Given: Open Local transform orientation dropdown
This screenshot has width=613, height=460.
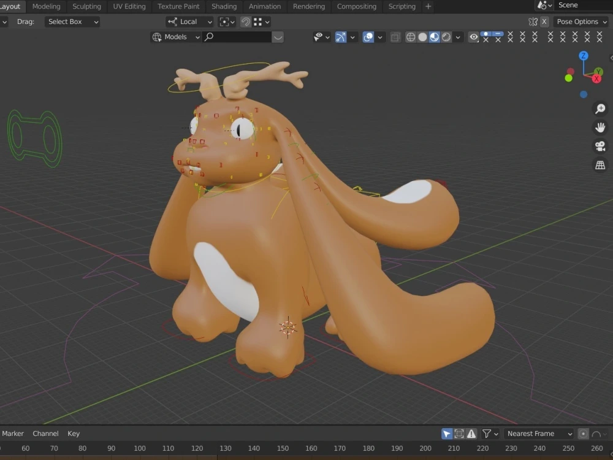Looking at the screenshot, I should coord(189,21).
